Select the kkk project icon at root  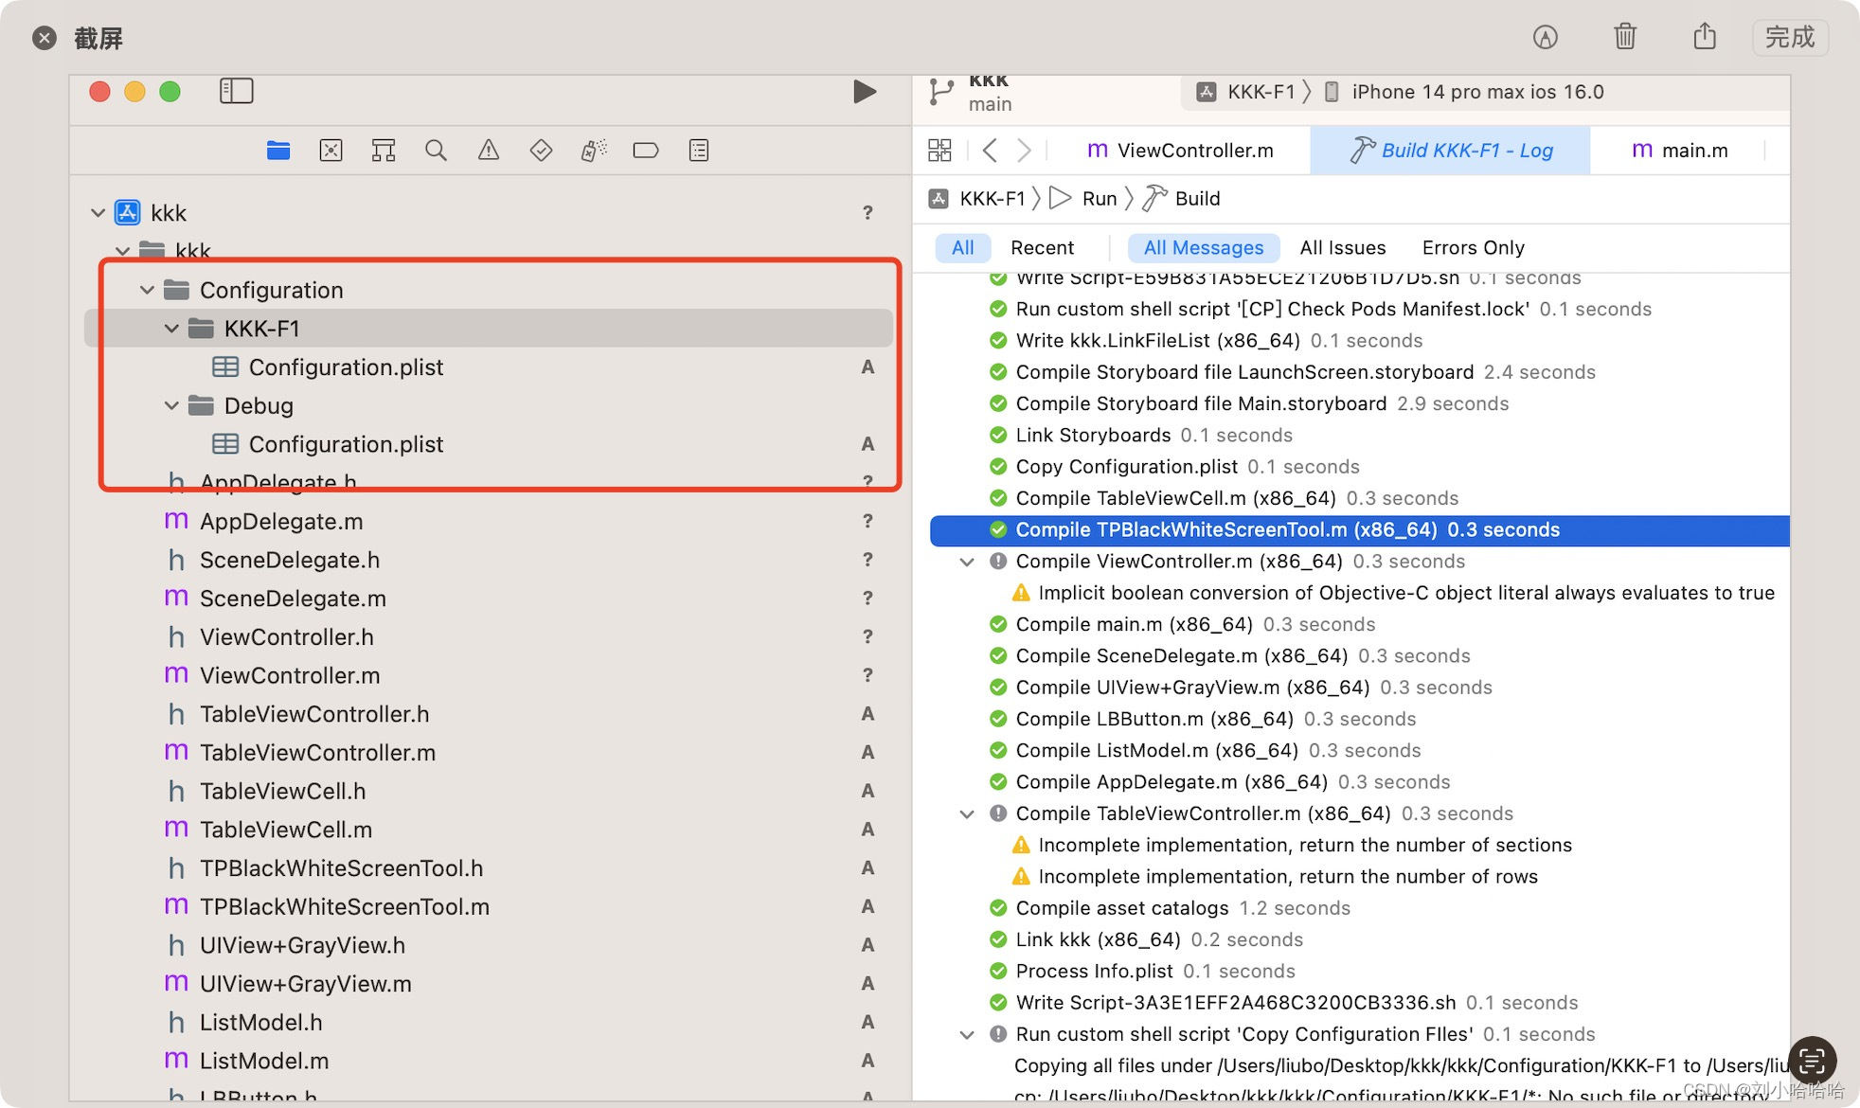click(x=128, y=212)
